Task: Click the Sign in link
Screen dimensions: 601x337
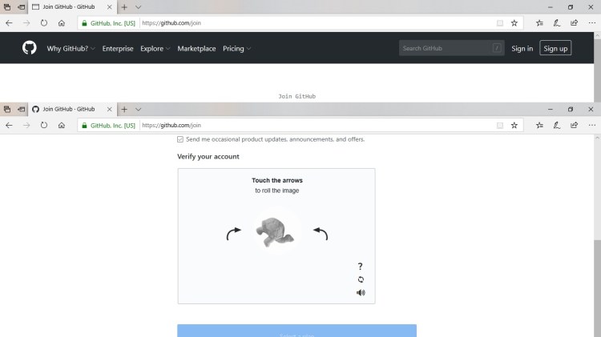Action: 522,49
